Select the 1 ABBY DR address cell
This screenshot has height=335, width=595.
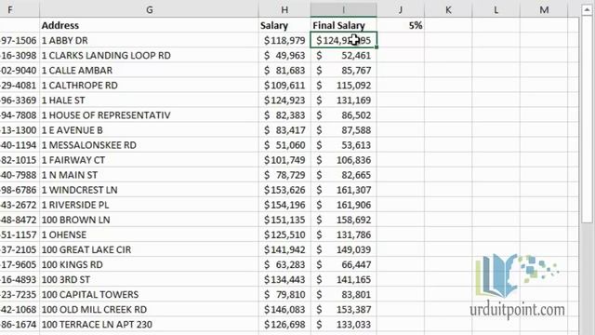coord(149,40)
